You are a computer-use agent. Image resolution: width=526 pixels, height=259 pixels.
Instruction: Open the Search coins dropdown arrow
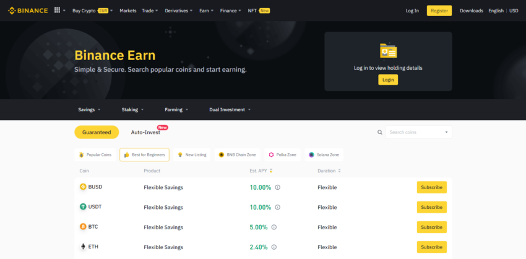pyautogui.click(x=447, y=132)
